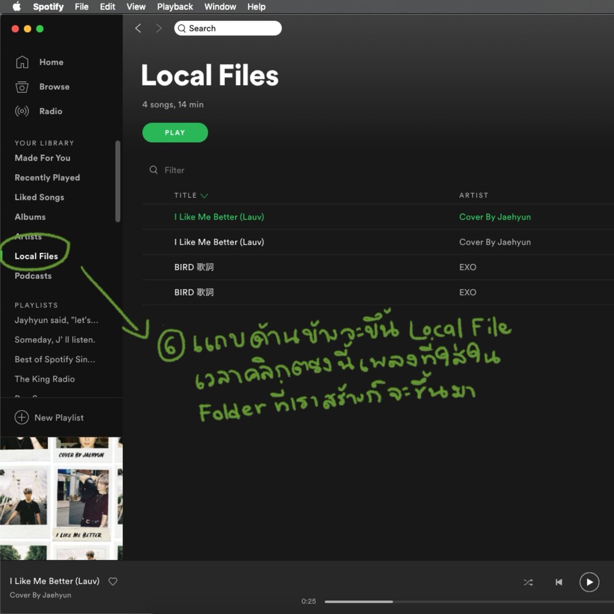Click the Home house icon

tap(22, 62)
